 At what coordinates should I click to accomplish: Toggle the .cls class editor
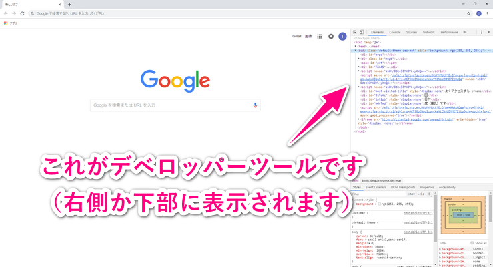pyautogui.click(x=421, y=194)
